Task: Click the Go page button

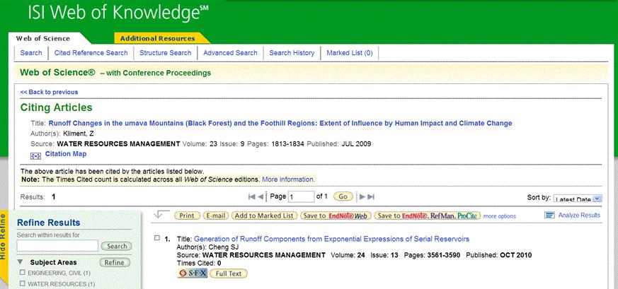Action: pos(343,196)
